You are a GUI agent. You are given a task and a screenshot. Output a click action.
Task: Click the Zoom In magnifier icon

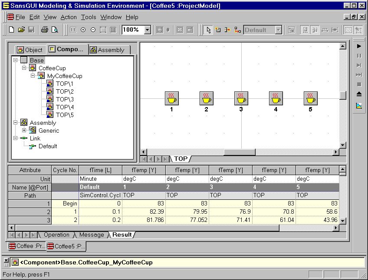click(x=83, y=30)
